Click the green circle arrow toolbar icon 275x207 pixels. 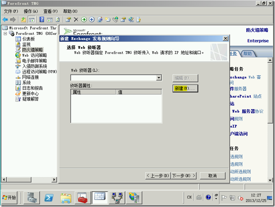(84, 19)
